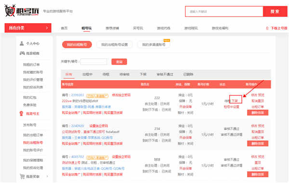Select the red medal icon for 我是号主
The width and height of the screenshot is (289, 183).
click(21, 114)
